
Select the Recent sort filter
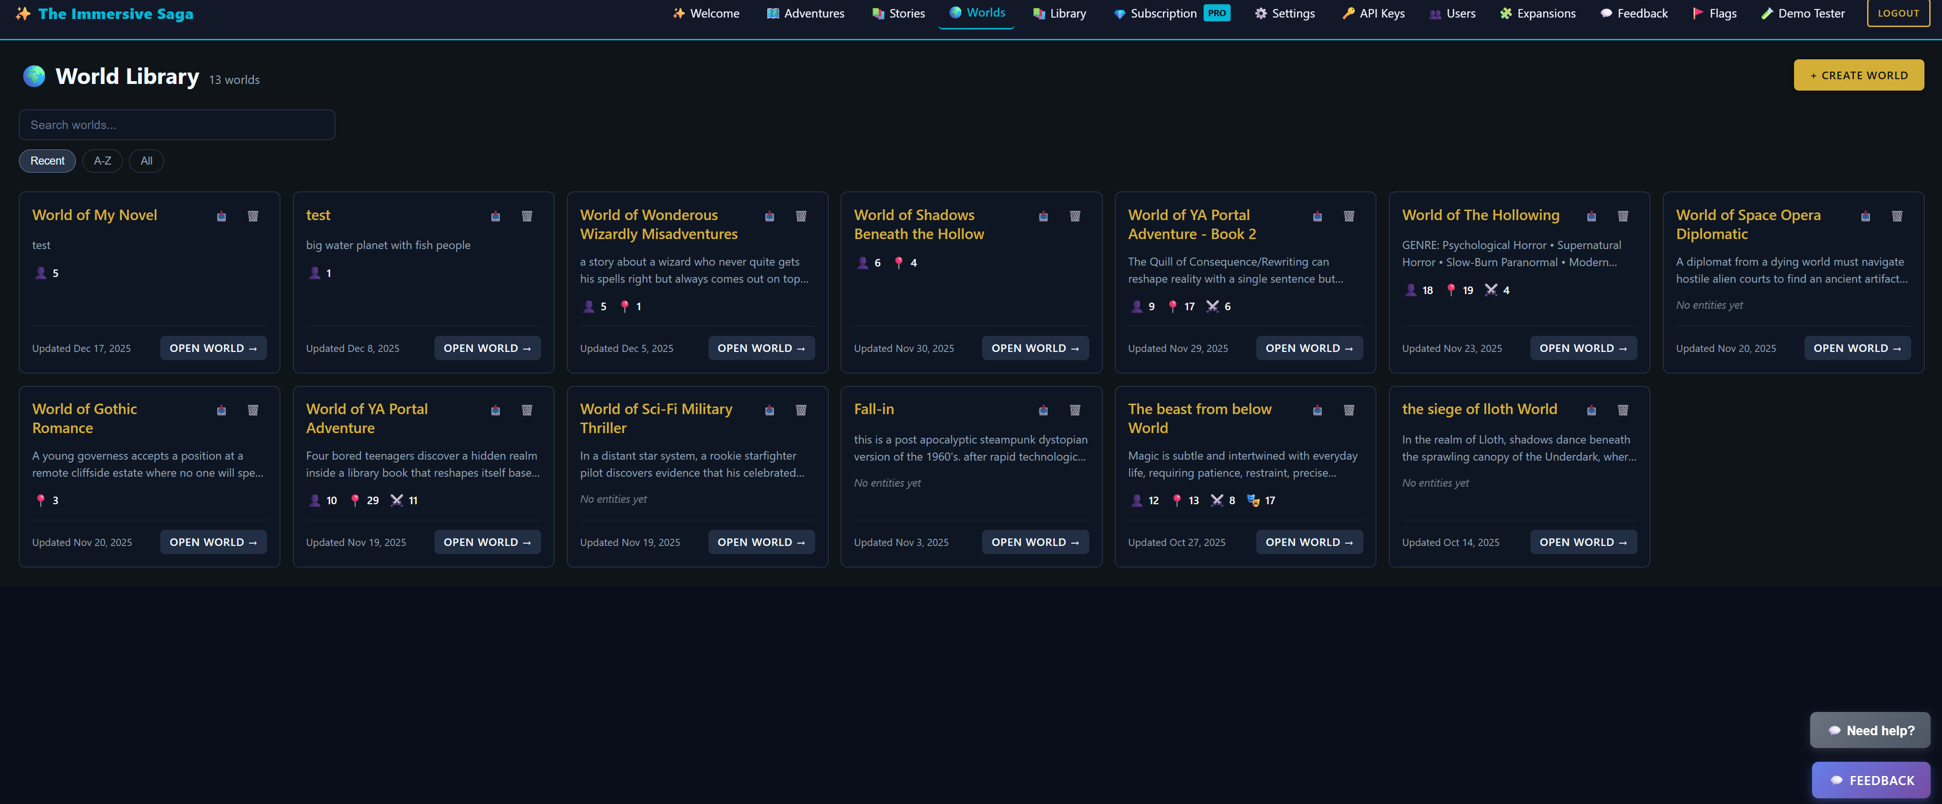coord(47,161)
